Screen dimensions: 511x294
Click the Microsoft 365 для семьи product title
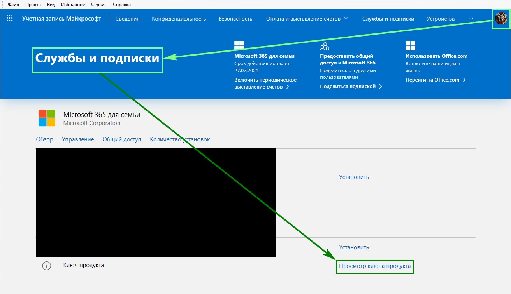[x=102, y=115]
